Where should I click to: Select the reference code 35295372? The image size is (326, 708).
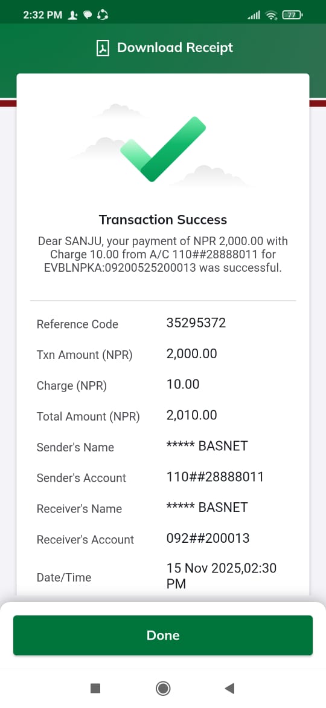[x=196, y=323]
